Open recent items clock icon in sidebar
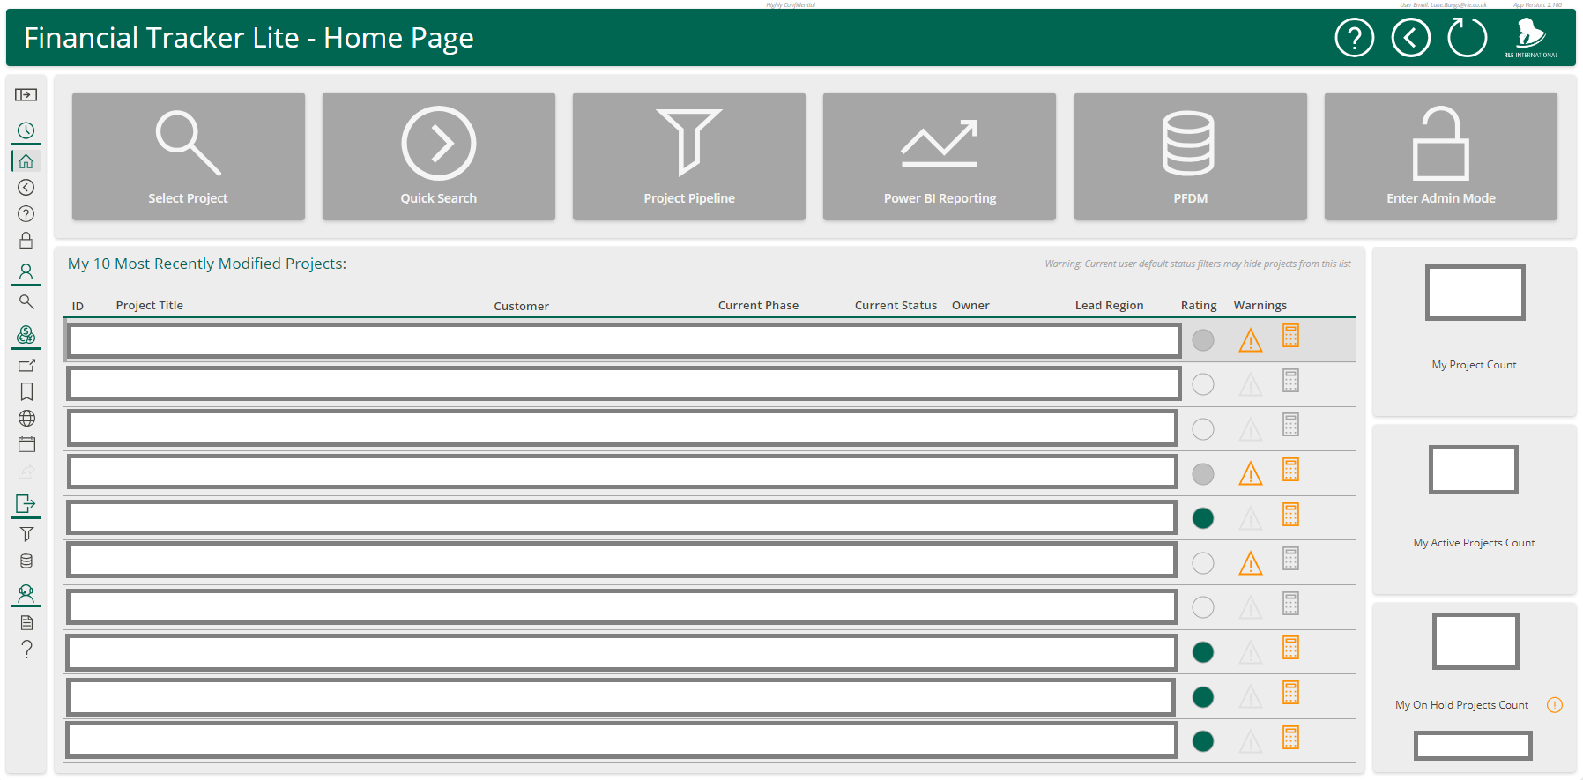The width and height of the screenshot is (1583, 780). pos(26,130)
